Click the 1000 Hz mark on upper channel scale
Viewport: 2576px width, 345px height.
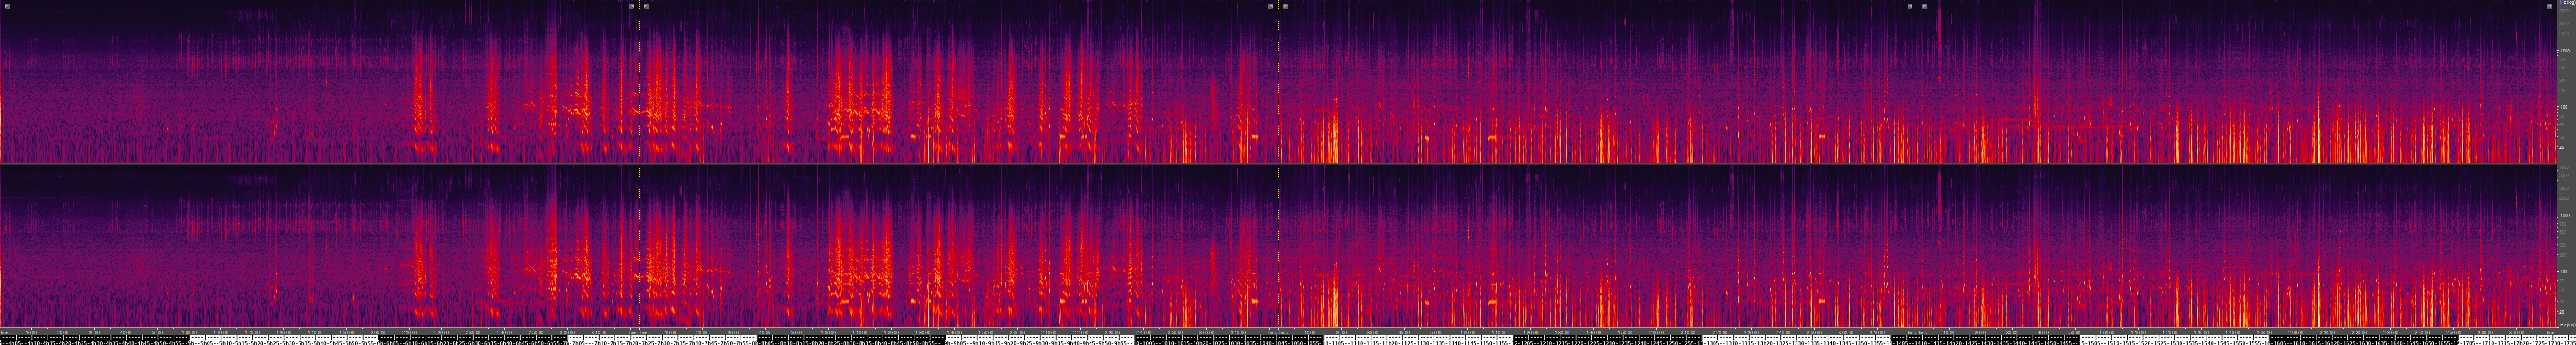(2565, 50)
